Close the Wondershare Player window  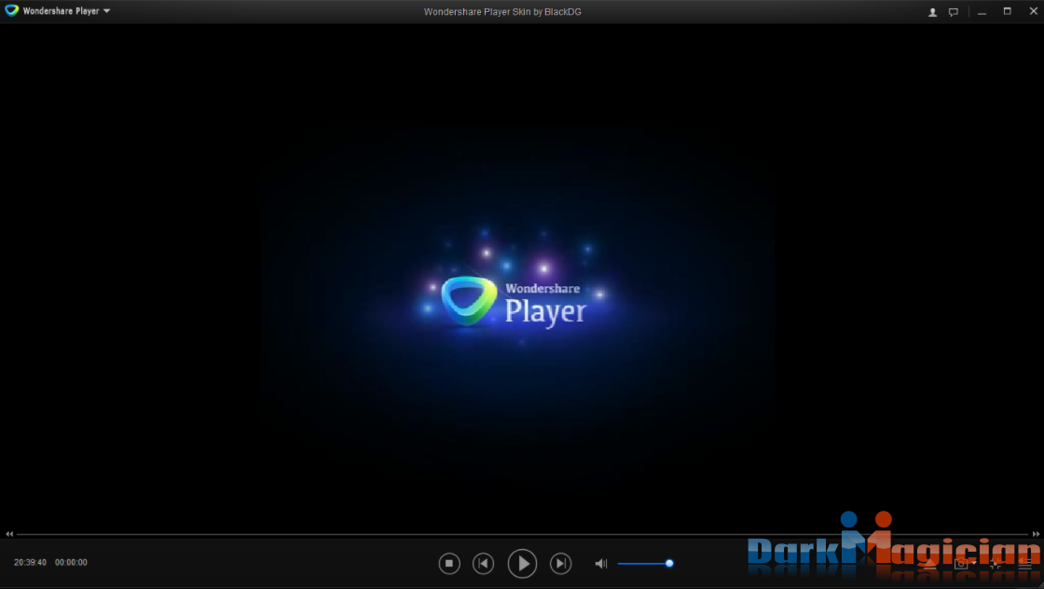1034,11
